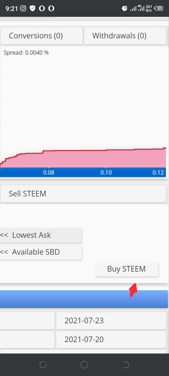The width and height of the screenshot is (169, 376).
Task: Tap the data saver pie icon
Action: pos(125,8)
